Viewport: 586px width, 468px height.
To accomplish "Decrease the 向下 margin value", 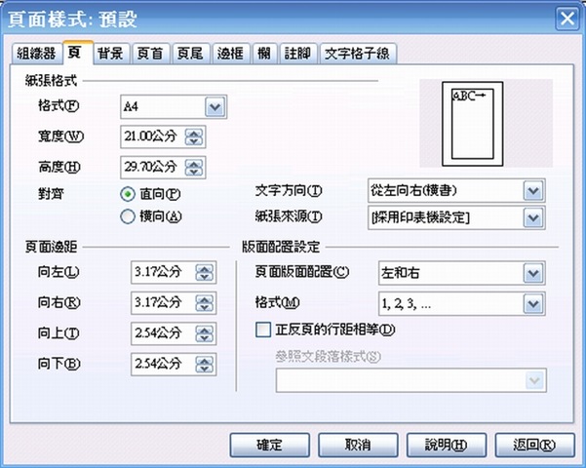I will pyautogui.click(x=205, y=369).
